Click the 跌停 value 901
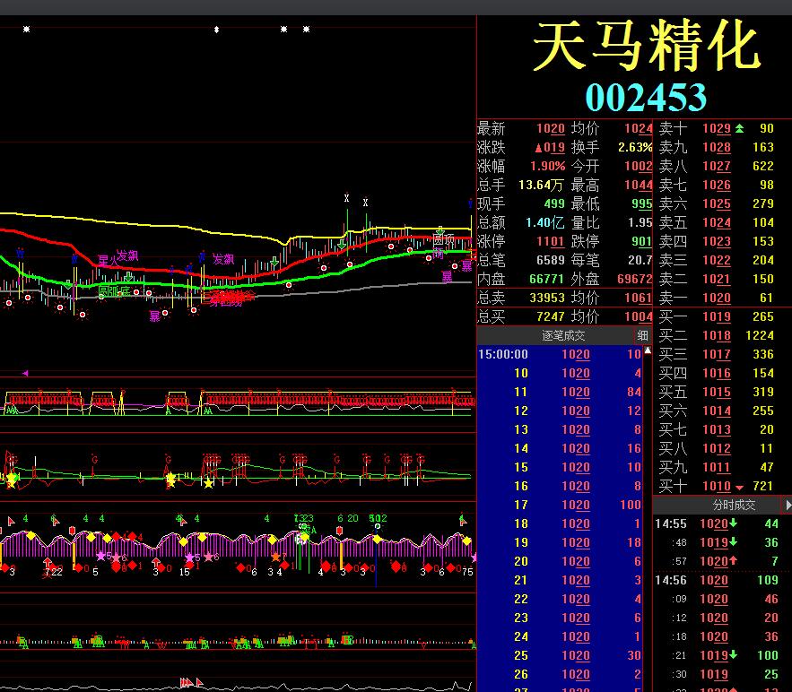792x692 pixels. click(x=642, y=242)
